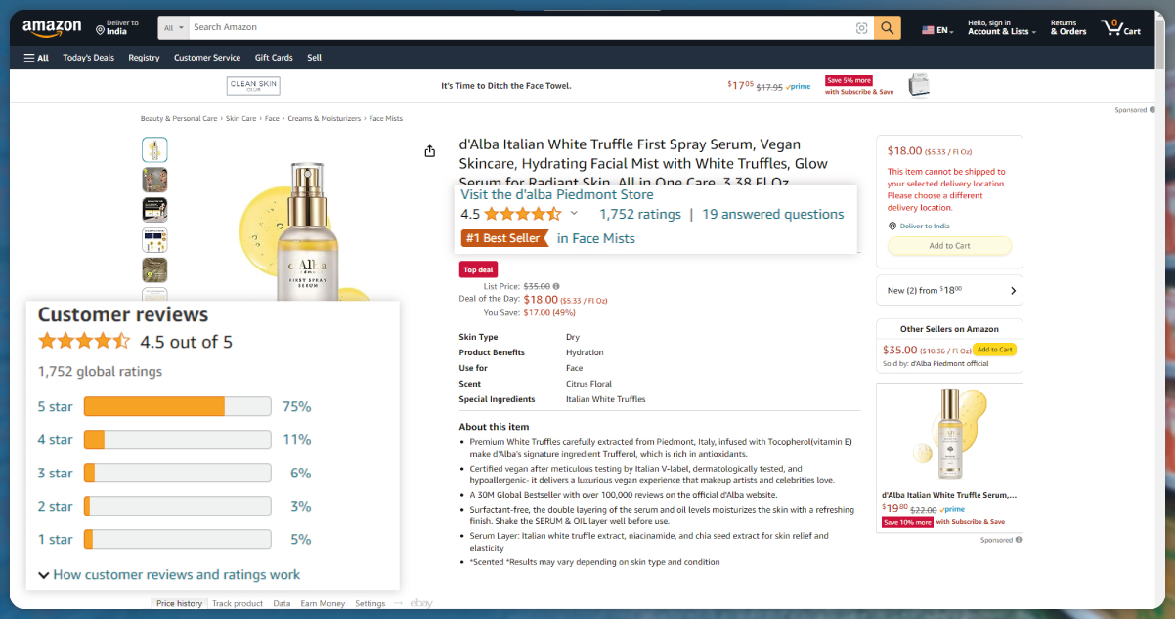Switch to the Data tab
Image resolution: width=1175 pixels, height=619 pixels.
pos(282,603)
